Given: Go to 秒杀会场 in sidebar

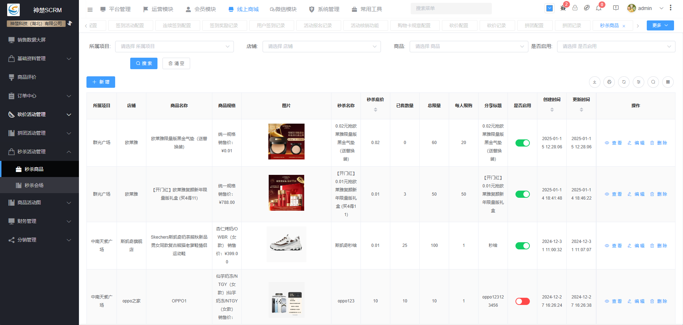Looking at the screenshot, I should click(39, 185).
